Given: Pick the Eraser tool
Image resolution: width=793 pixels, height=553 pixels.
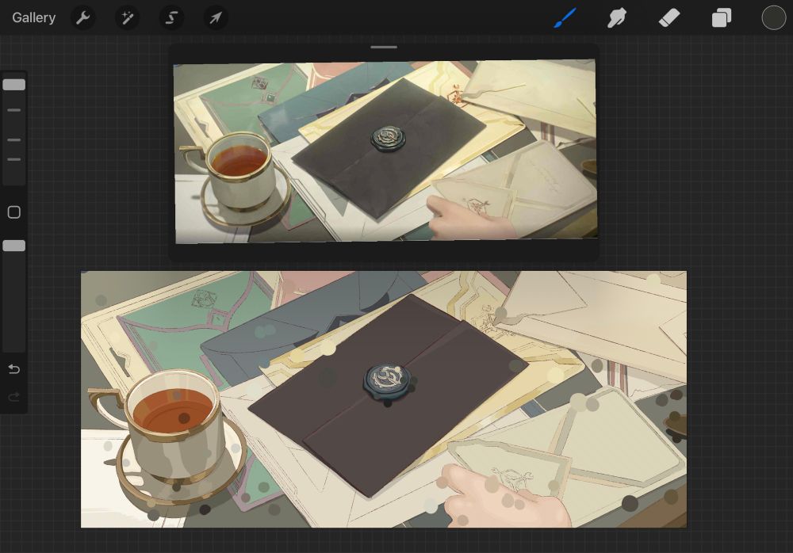Looking at the screenshot, I should [668, 17].
